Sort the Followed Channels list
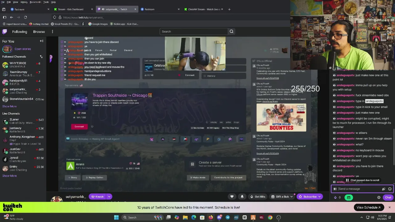Viewport: 395px width, 222px height. pyautogui.click(x=41, y=56)
